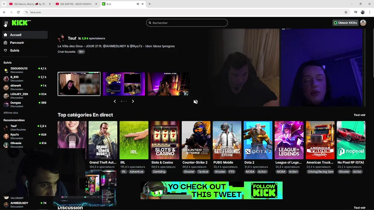Select Radio Libre featured thumbnail

[124, 84]
